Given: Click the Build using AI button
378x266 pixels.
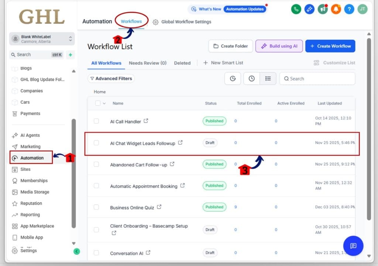Looking at the screenshot, I should click(x=279, y=46).
